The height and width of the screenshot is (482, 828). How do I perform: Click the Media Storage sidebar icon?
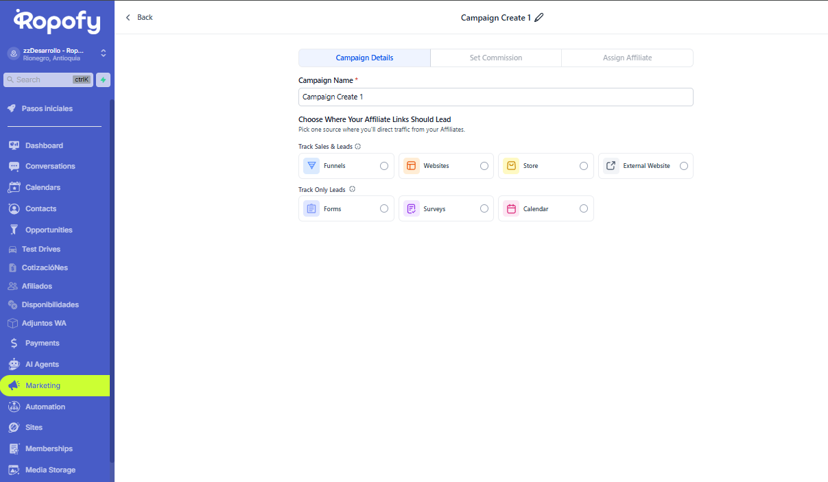click(x=14, y=470)
